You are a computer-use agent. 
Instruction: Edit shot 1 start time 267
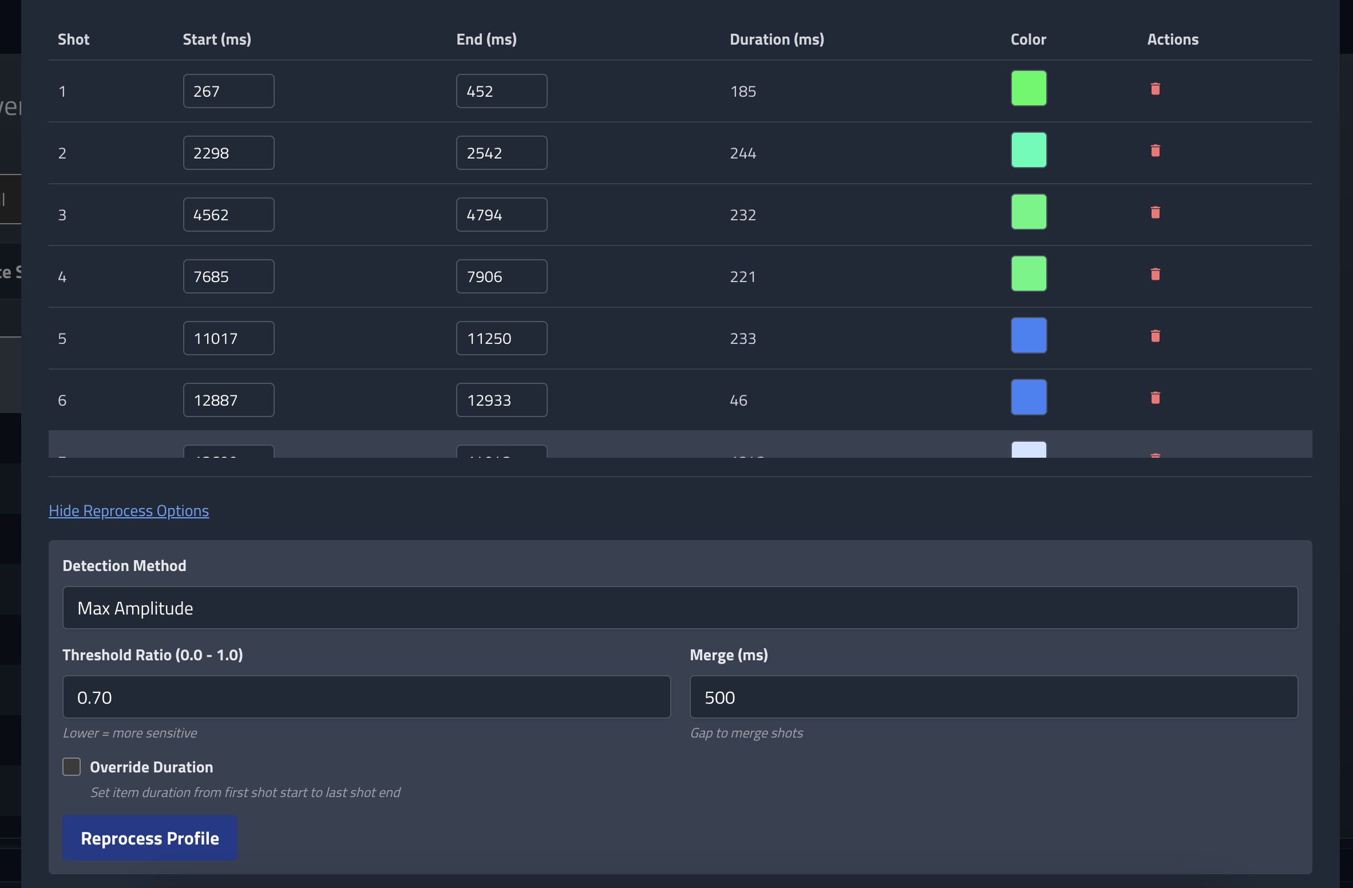(228, 91)
